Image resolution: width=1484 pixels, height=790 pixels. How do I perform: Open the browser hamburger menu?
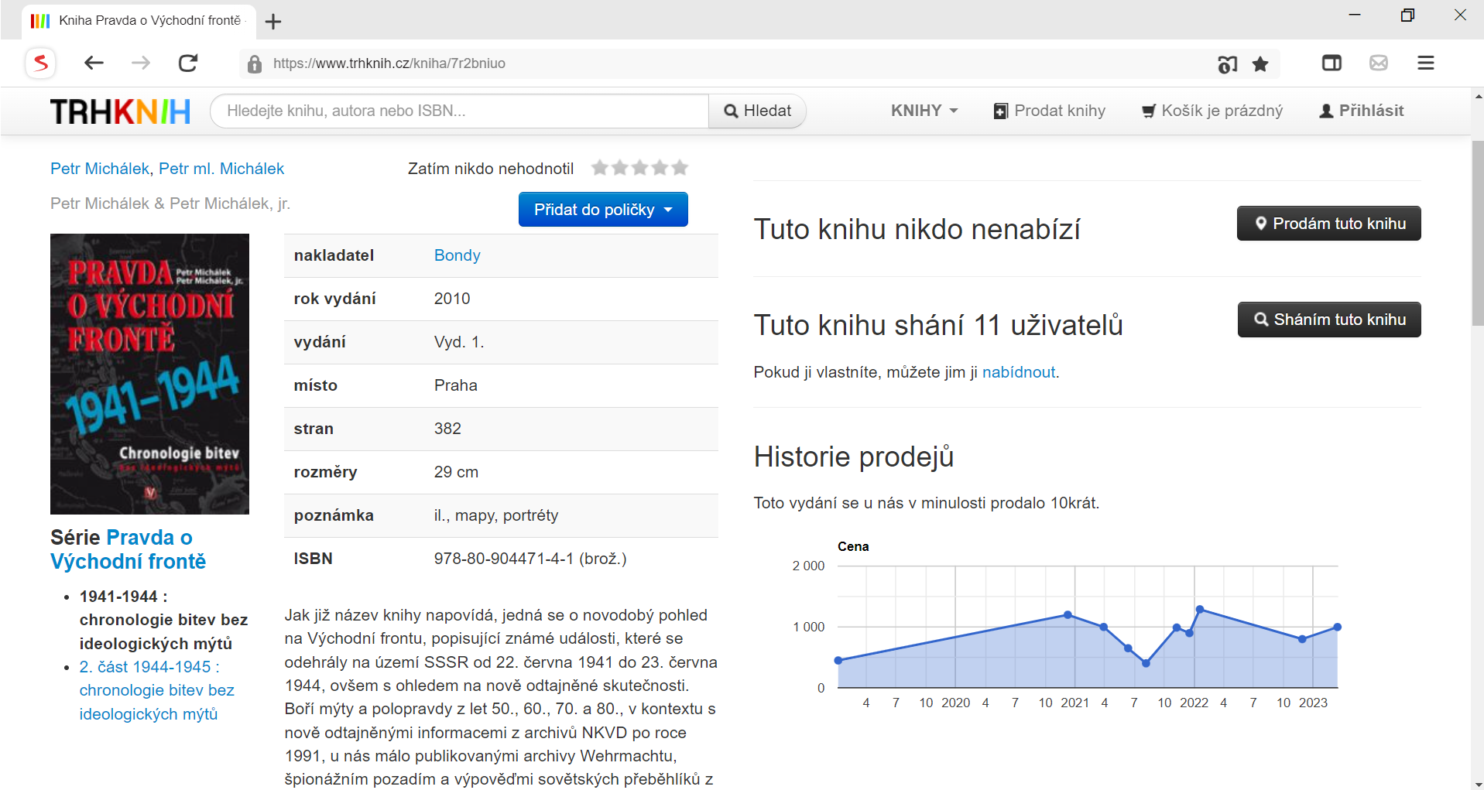pyautogui.click(x=1426, y=63)
